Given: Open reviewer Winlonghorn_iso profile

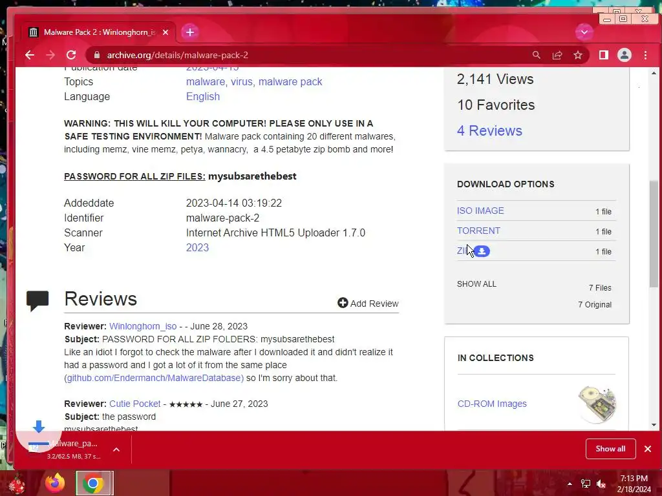Looking at the screenshot, I should (143, 326).
